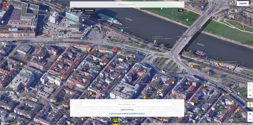
Task: Zoom out using the minus button
Action: click(250, 119)
